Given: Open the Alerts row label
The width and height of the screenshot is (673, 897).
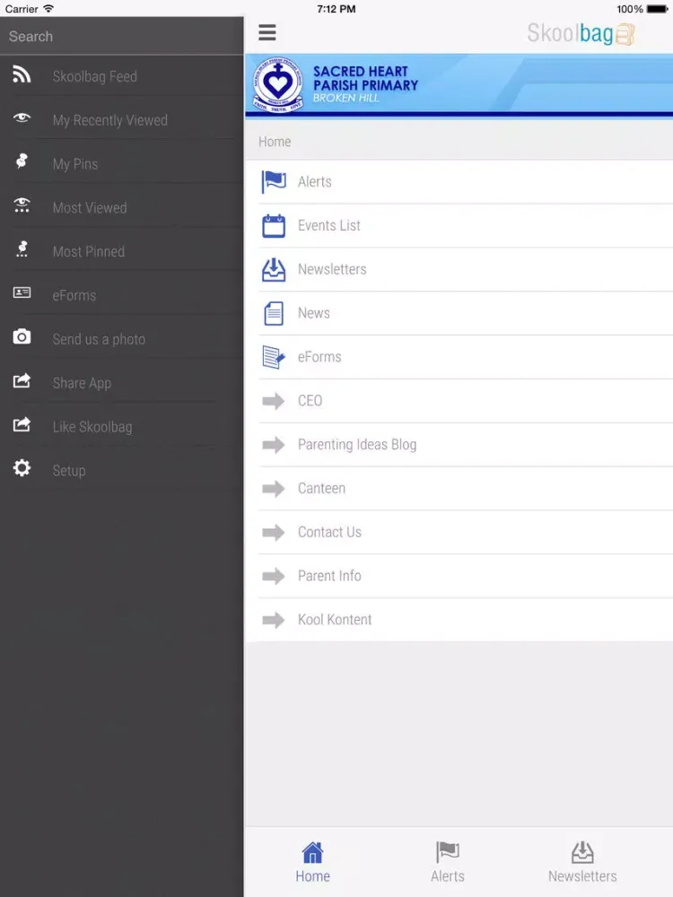Looking at the screenshot, I should pyautogui.click(x=314, y=182).
